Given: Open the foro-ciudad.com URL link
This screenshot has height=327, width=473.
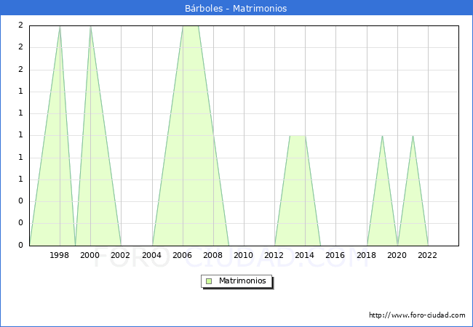Looking at the screenshot, I should click(417, 315).
